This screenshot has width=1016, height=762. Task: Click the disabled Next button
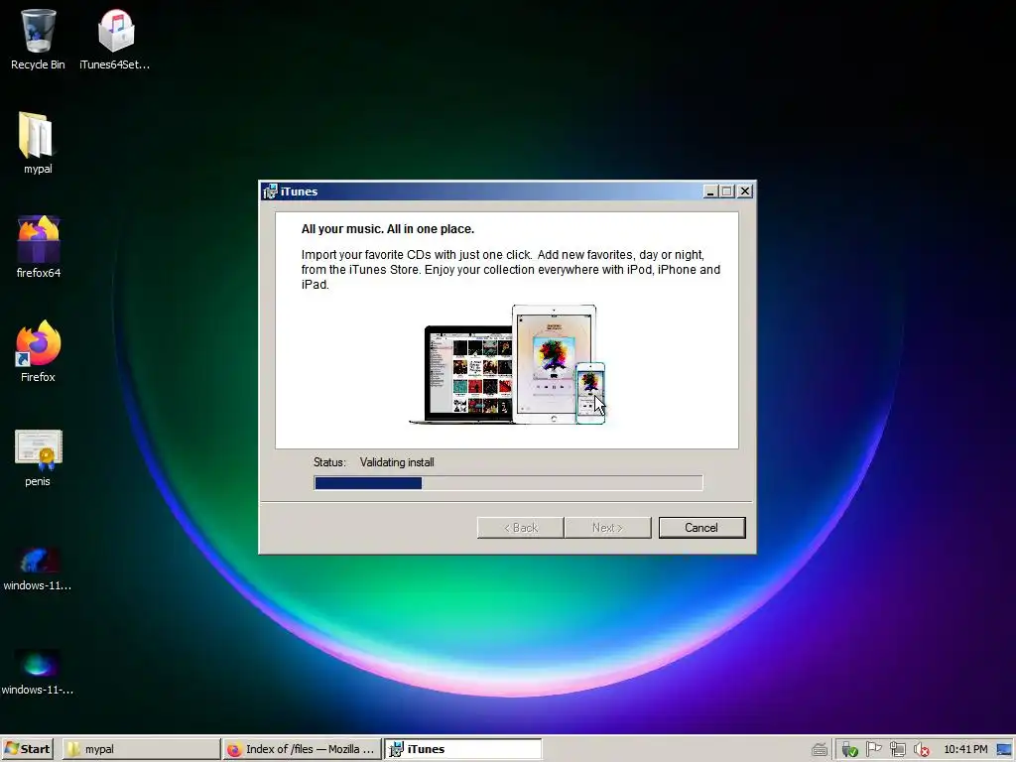(x=608, y=528)
